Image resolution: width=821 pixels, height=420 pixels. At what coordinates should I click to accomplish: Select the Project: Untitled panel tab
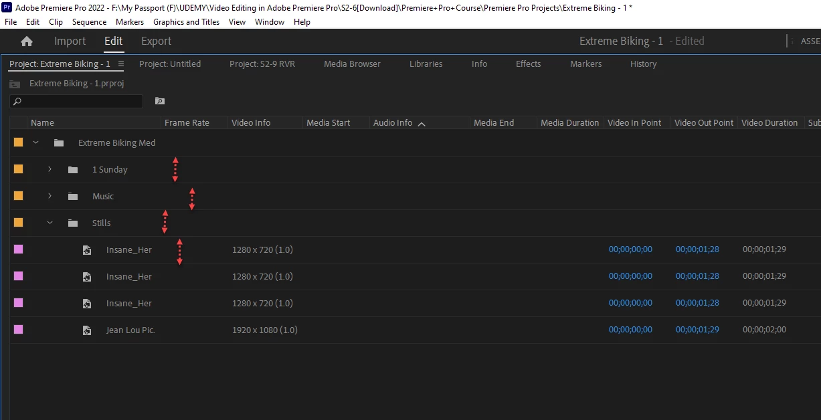(x=170, y=64)
